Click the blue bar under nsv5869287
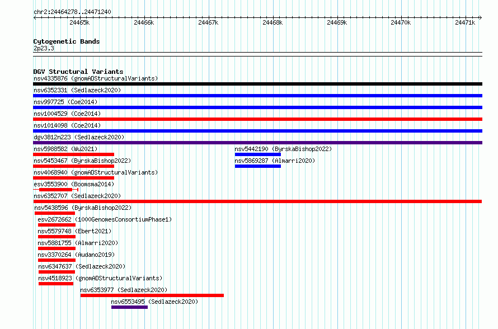Screen dimensions: 498x329 (258, 166)
